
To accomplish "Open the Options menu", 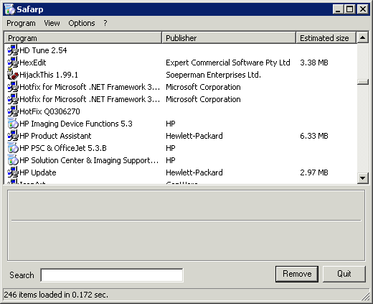I will (x=82, y=23).
